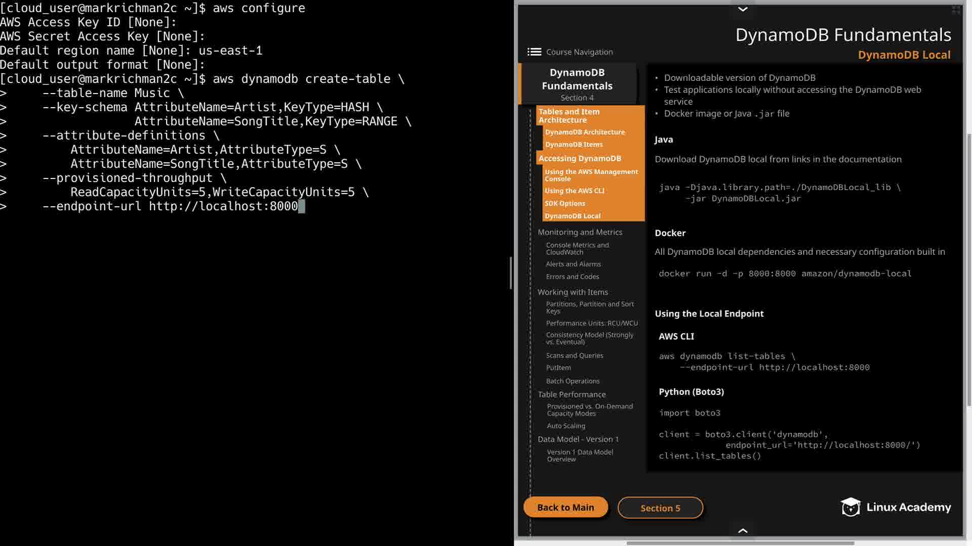
Task: Click the vertical scrollbar on right edge
Action: pyautogui.click(x=968, y=268)
